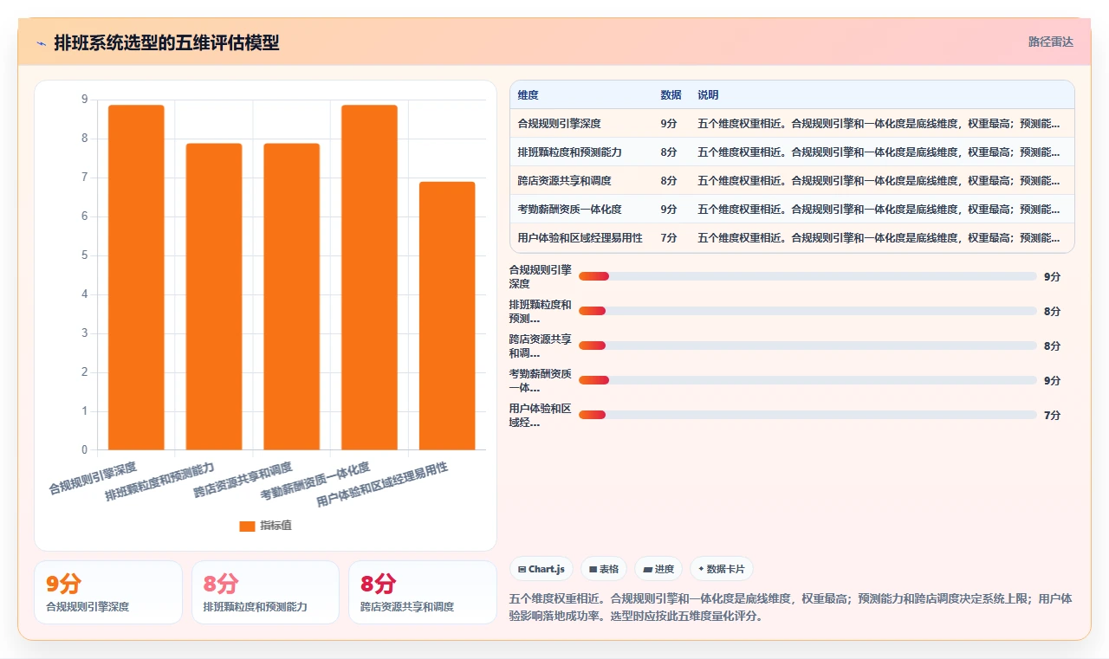Screen dimensions: 1109x659
Task: Click the progress bar for 合规规则引擎深度
Action: click(807, 276)
